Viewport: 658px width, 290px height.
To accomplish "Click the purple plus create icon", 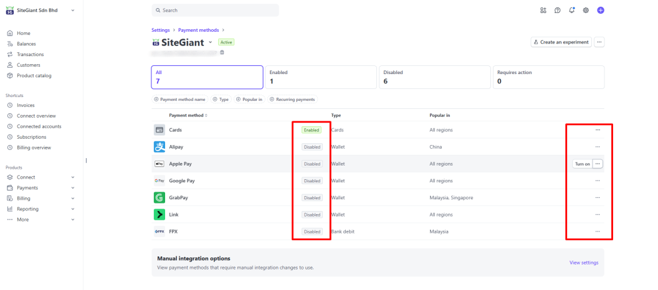I will pos(601,10).
